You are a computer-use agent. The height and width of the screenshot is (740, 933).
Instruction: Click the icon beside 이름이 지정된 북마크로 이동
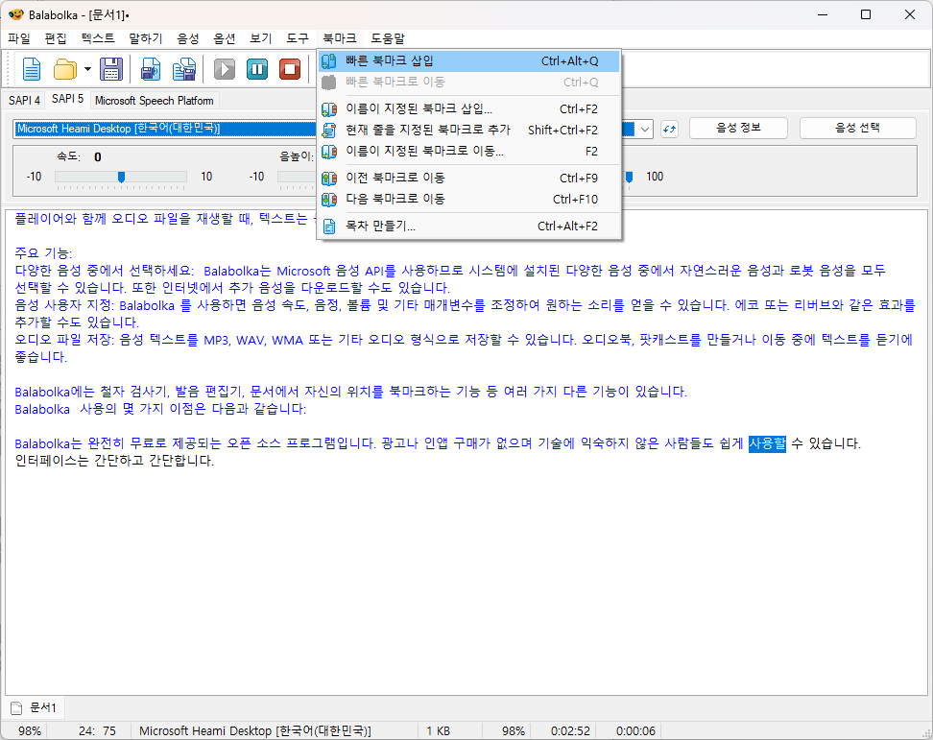[329, 152]
